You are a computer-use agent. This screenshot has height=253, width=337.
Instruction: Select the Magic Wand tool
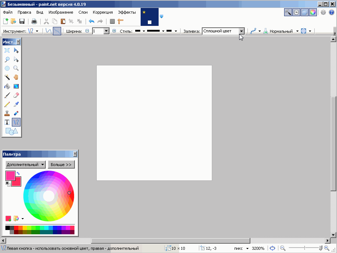[7, 77]
